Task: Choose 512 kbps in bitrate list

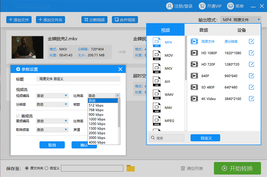Action: point(103,105)
